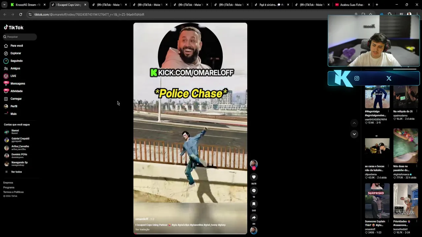The height and width of the screenshot is (237, 422).
Task: Open Nós duas no passinho thumbnail
Action: 406,146
